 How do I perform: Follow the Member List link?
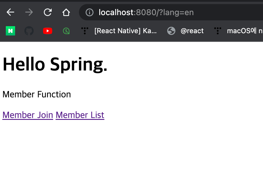point(80,115)
